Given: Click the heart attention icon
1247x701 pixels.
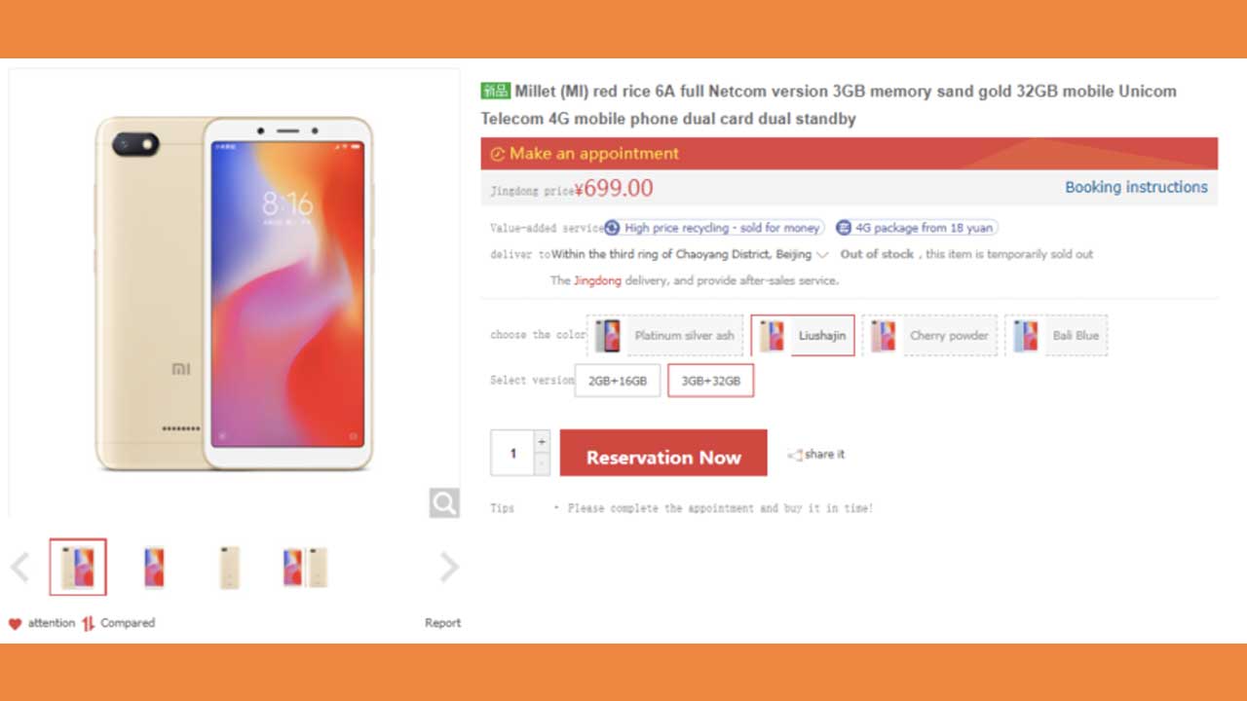Looking at the screenshot, I should (x=15, y=624).
